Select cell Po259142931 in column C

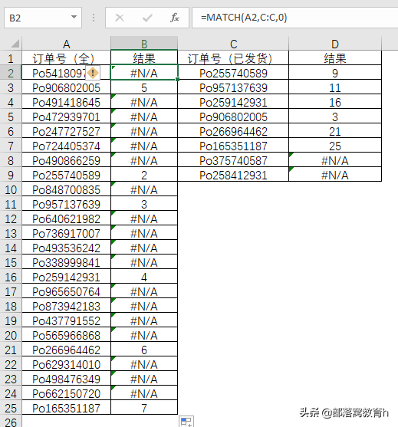pyautogui.click(x=233, y=102)
